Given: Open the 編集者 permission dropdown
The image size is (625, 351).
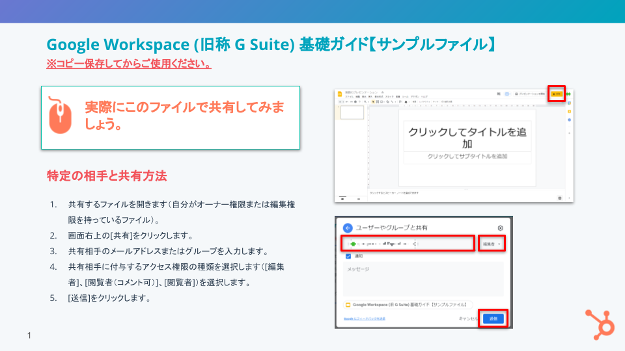Looking at the screenshot, I should click(x=492, y=244).
